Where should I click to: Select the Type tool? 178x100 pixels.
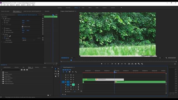pyautogui.click(x=58, y=76)
